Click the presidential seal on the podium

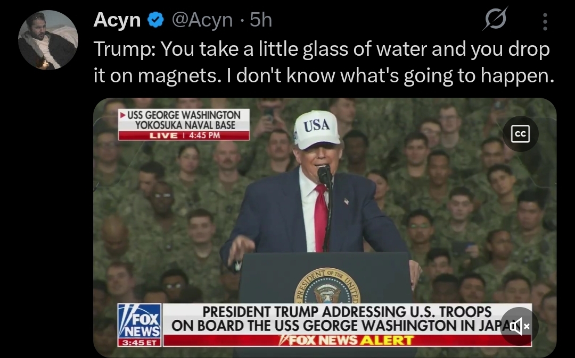tap(327, 287)
